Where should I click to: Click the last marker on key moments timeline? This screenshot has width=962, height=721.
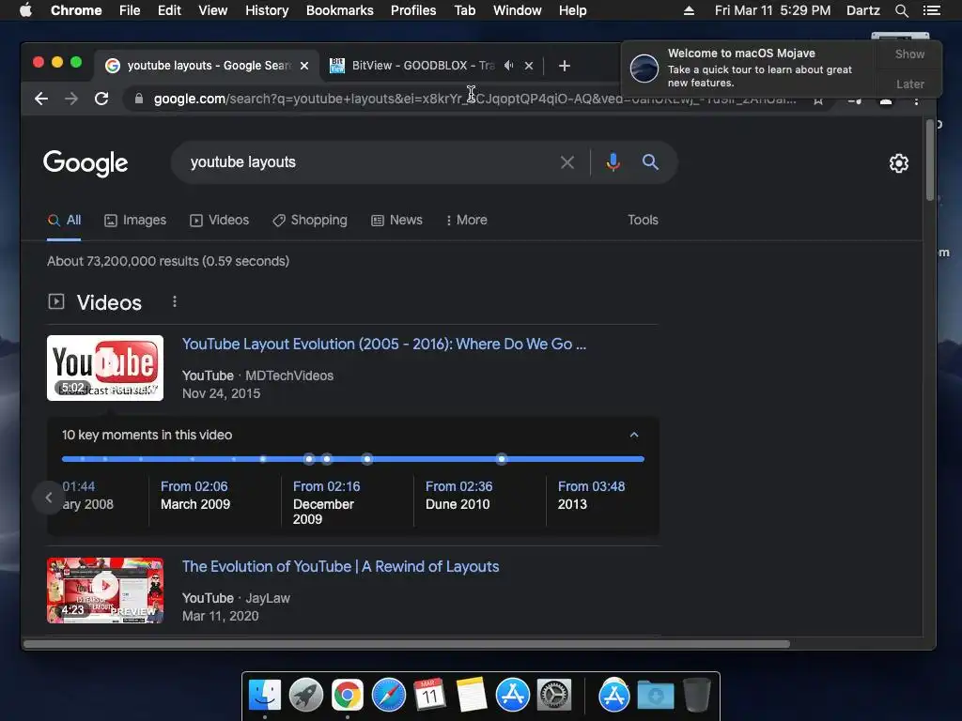click(x=502, y=458)
